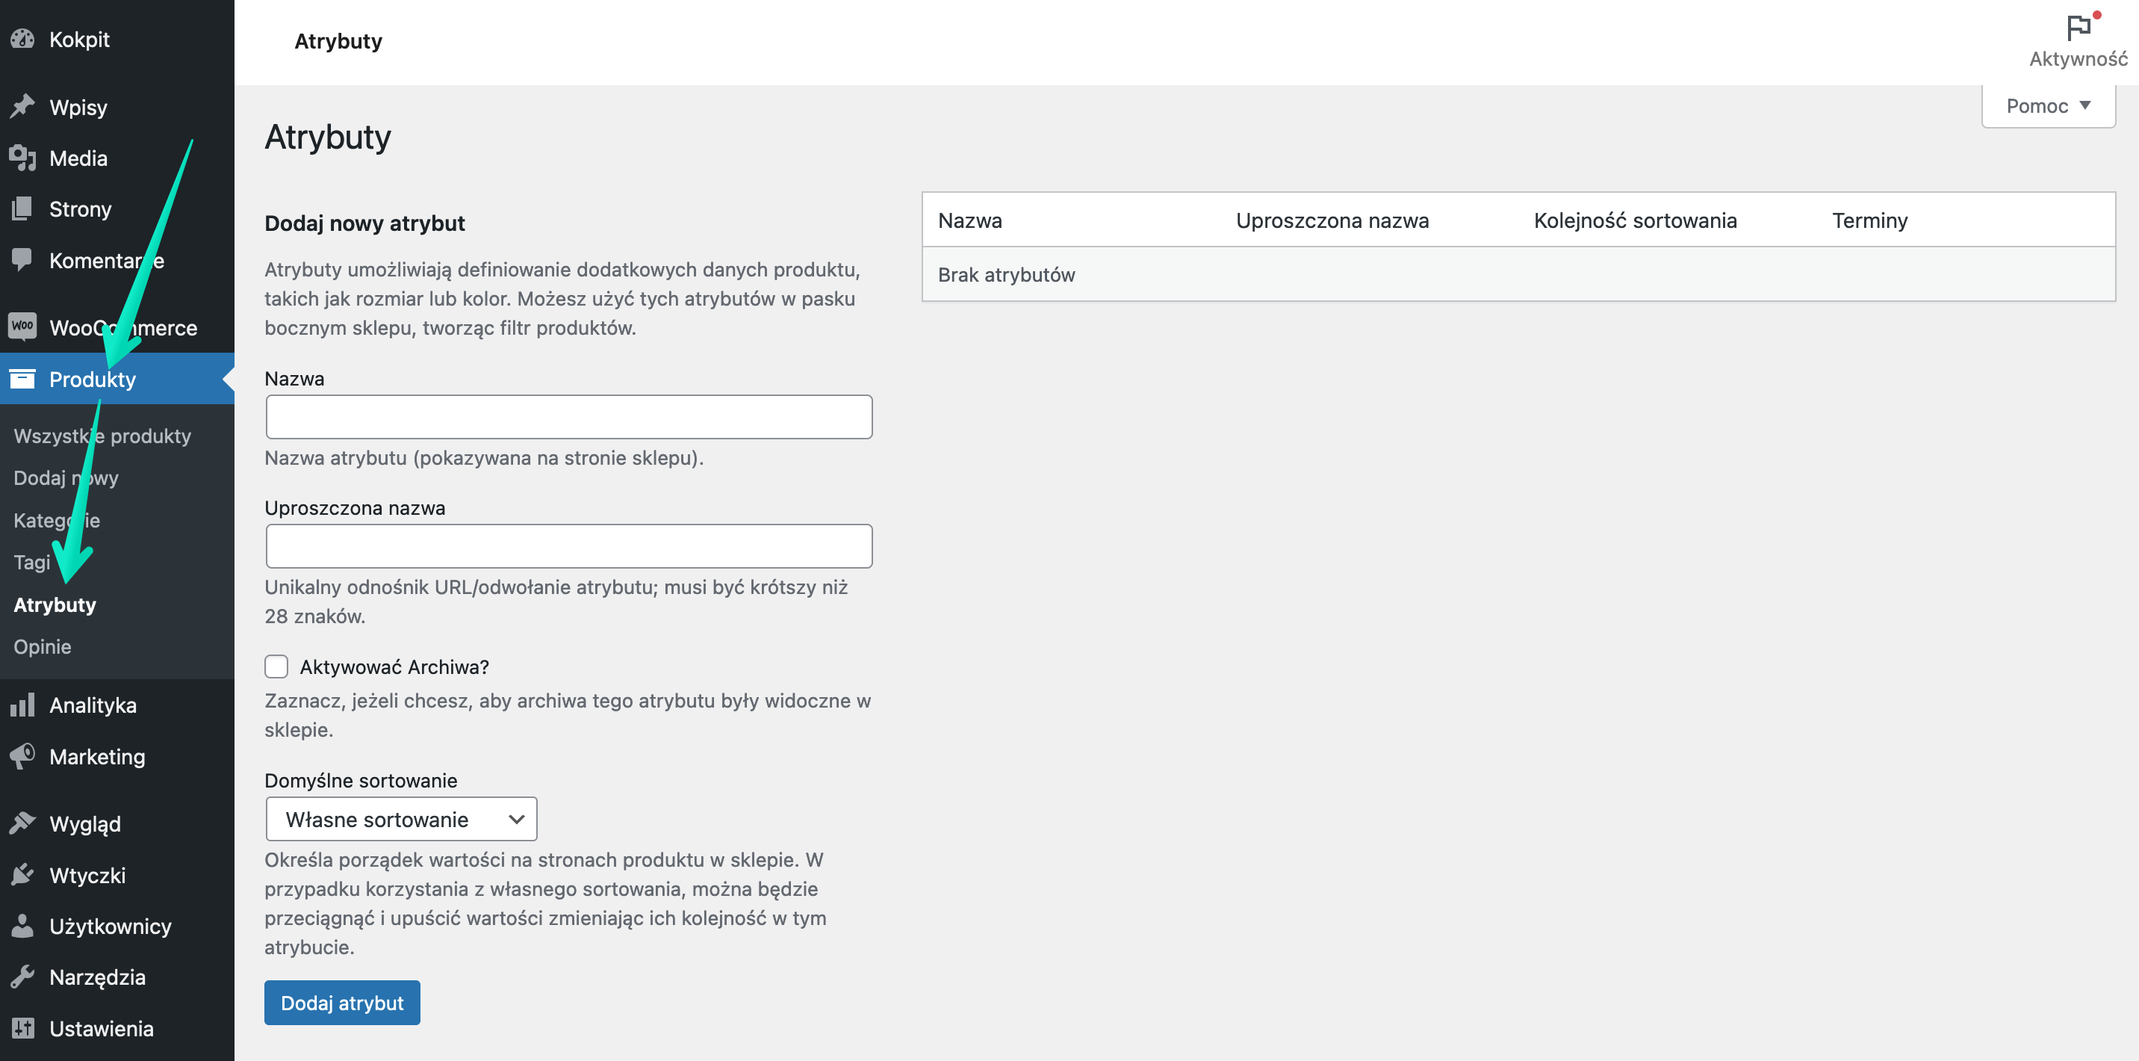Open Kokpit menu label

tap(79, 39)
